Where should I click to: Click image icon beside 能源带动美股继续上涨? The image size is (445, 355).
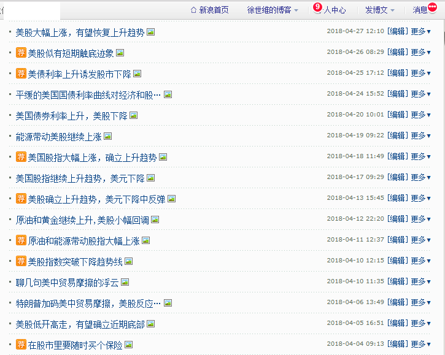tap(107, 136)
